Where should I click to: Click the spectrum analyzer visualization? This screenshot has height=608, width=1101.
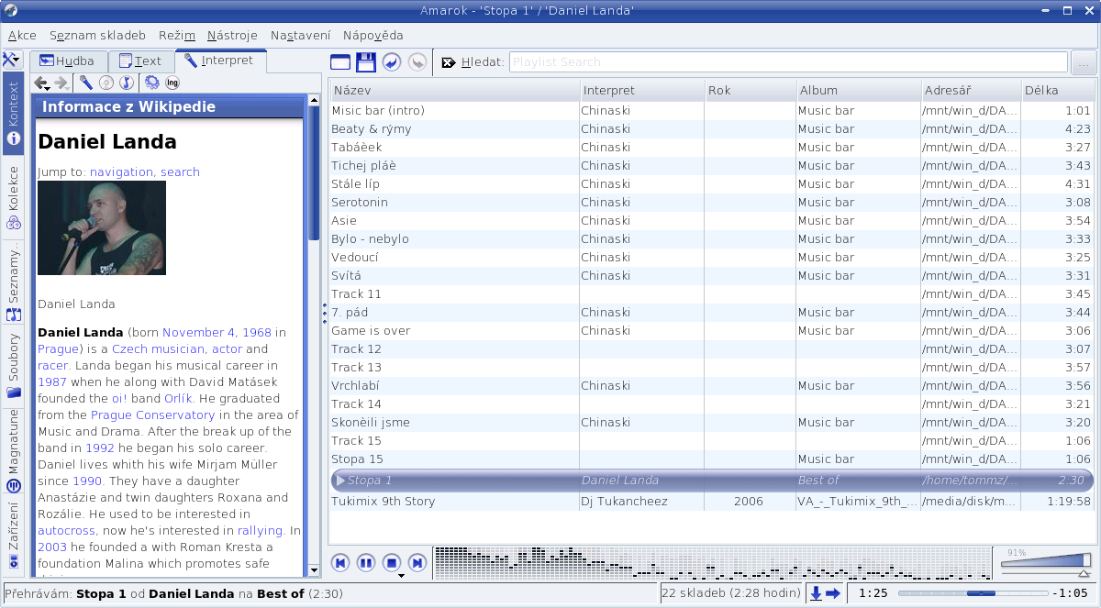tap(712, 562)
